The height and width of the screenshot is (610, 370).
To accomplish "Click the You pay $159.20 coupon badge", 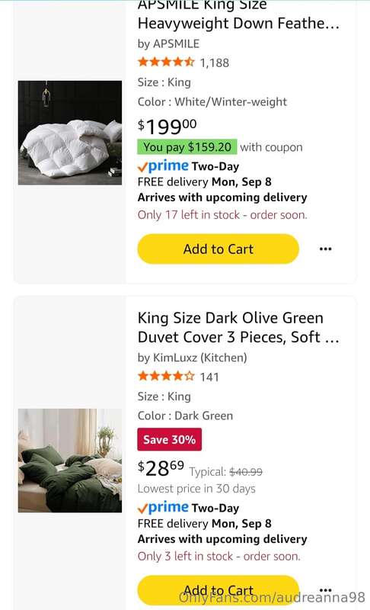I will [187, 147].
